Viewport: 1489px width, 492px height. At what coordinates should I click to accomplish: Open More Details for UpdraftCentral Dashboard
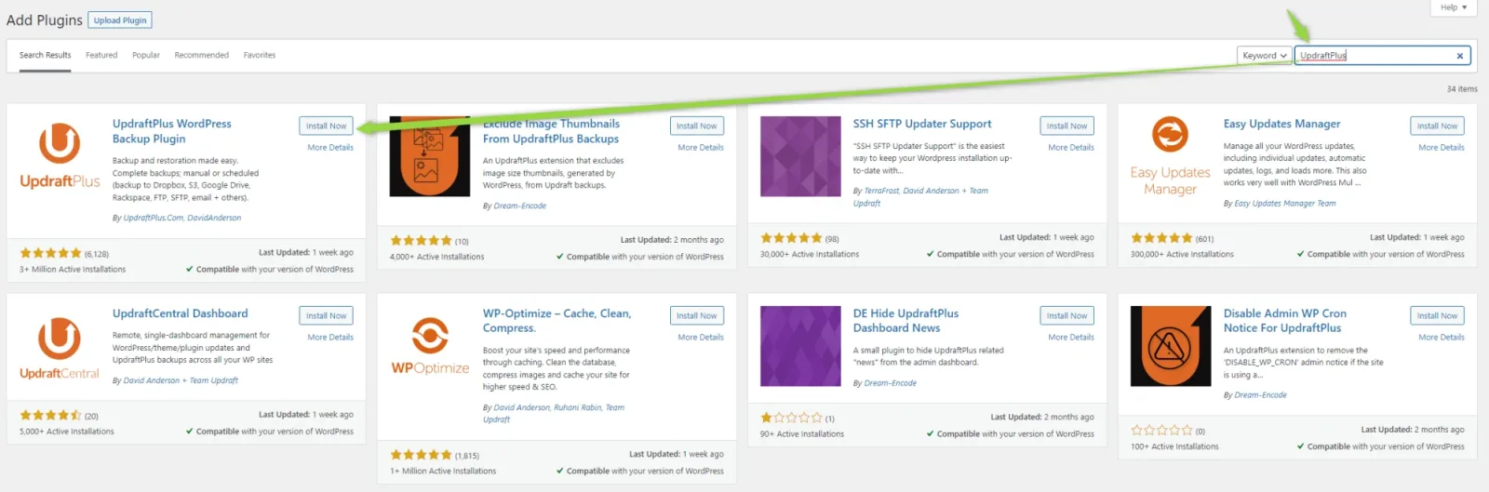pyautogui.click(x=330, y=337)
